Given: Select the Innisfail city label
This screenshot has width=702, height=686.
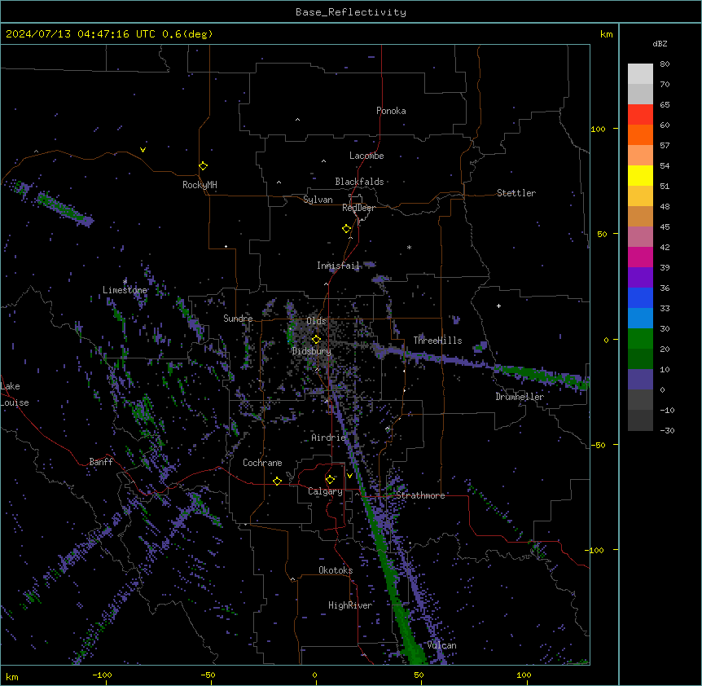Looking at the screenshot, I should pyautogui.click(x=338, y=266).
